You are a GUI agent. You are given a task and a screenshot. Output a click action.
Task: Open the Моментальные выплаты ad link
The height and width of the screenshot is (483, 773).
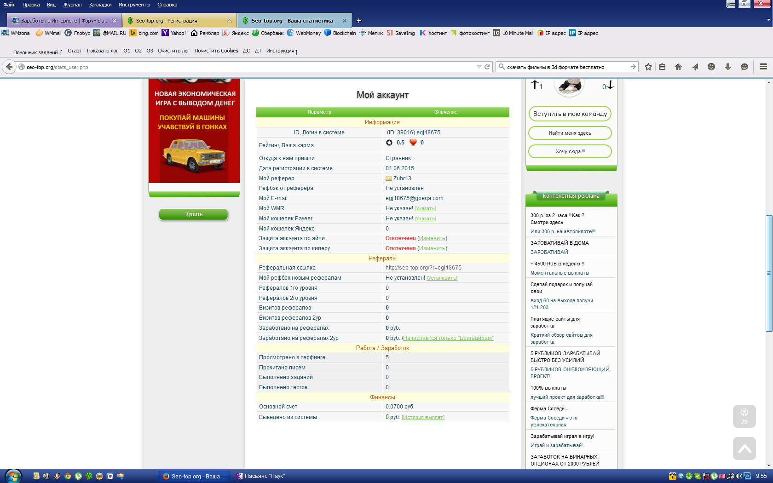click(560, 273)
